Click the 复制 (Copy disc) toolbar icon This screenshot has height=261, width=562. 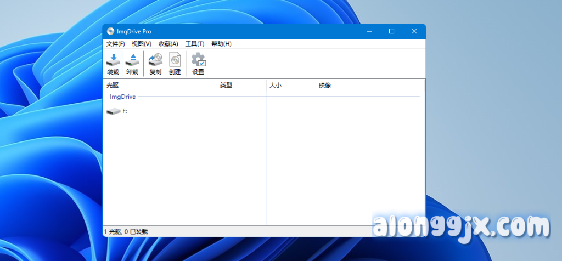point(155,63)
